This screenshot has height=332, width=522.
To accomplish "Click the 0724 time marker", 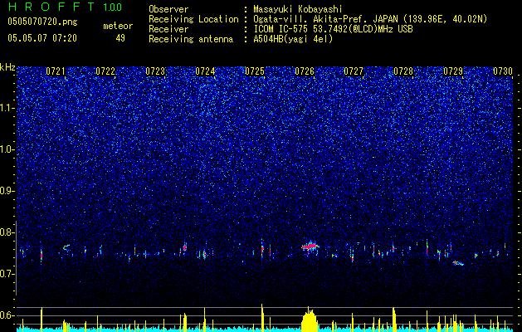I will point(205,71).
